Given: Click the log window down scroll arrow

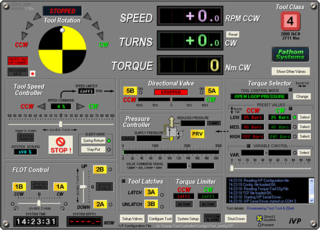Looking at the screenshot, I should tap(311, 200).
